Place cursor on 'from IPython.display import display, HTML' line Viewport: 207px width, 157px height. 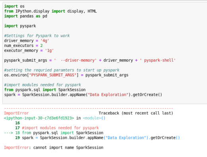(x=50, y=11)
